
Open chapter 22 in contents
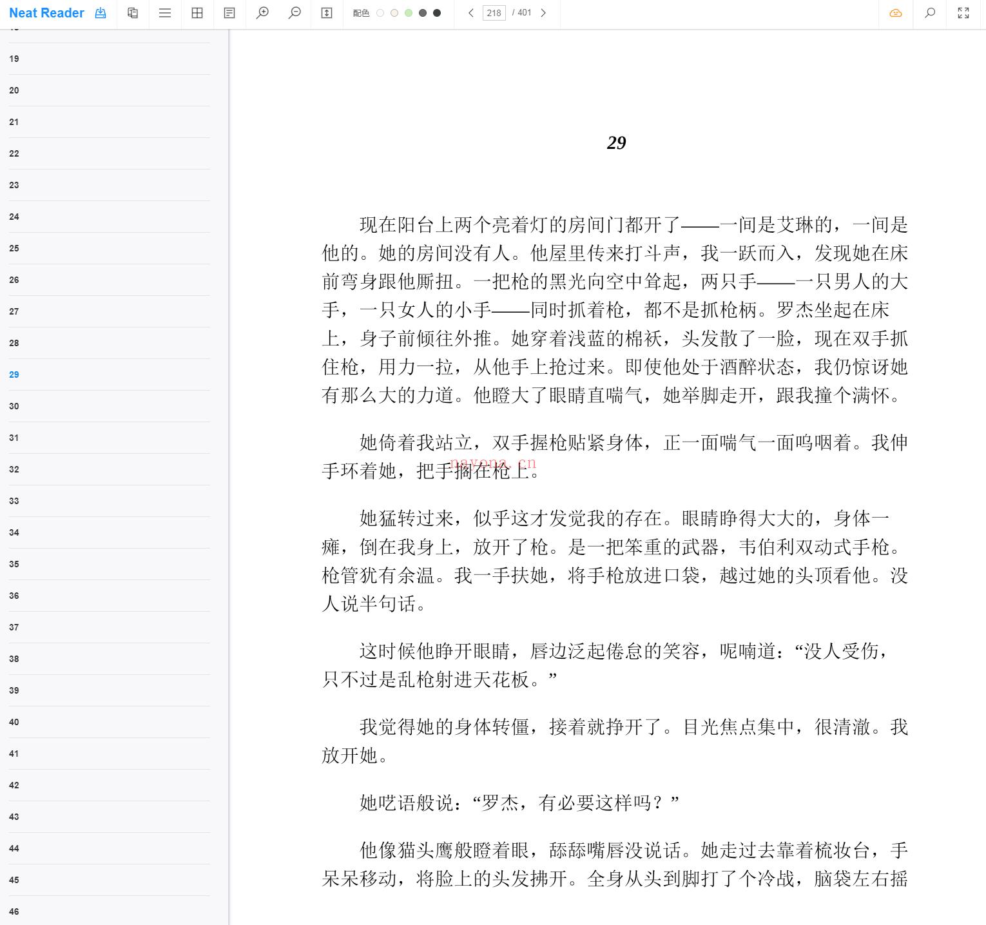pos(110,153)
